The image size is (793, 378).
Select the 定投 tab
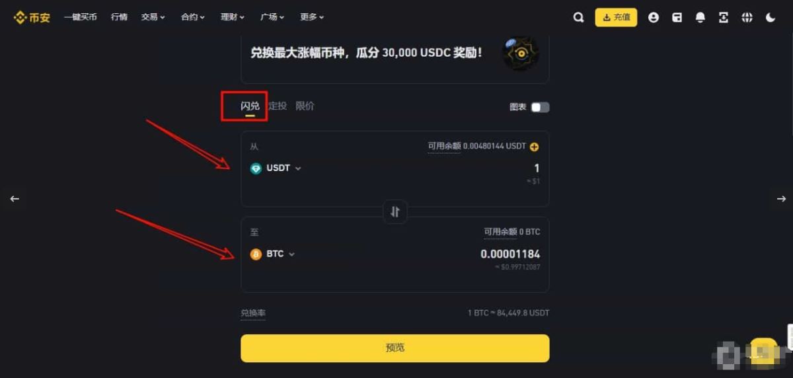(x=278, y=106)
